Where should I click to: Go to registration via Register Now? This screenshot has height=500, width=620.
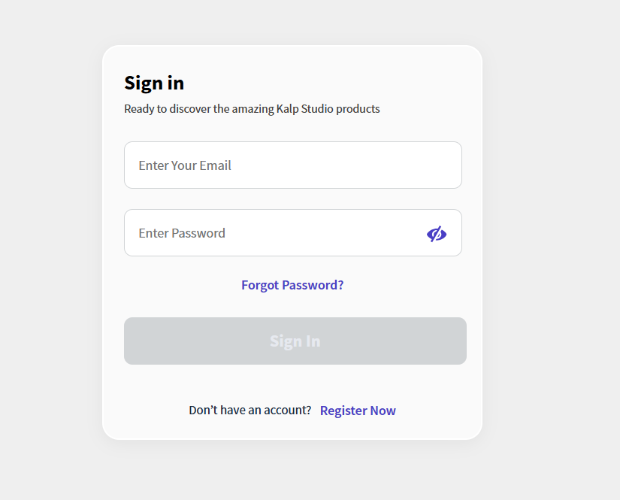click(358, 411)
